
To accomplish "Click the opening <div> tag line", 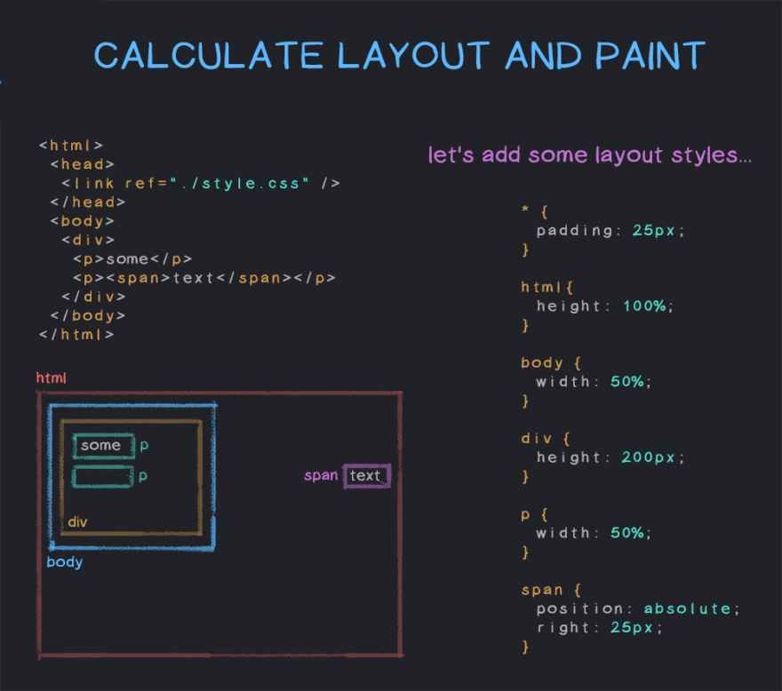I will pyautogui.click(x=88, y=241).
